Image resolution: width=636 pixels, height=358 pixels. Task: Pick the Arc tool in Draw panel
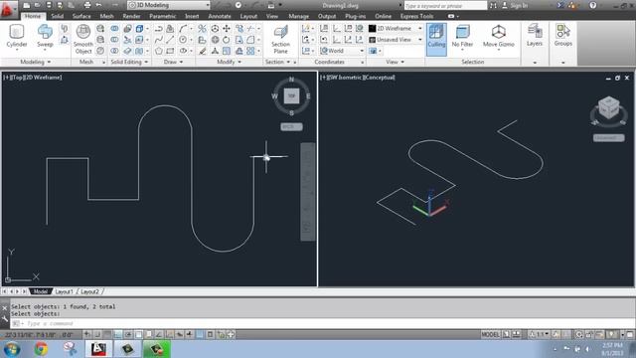click(x=183, y=29)
